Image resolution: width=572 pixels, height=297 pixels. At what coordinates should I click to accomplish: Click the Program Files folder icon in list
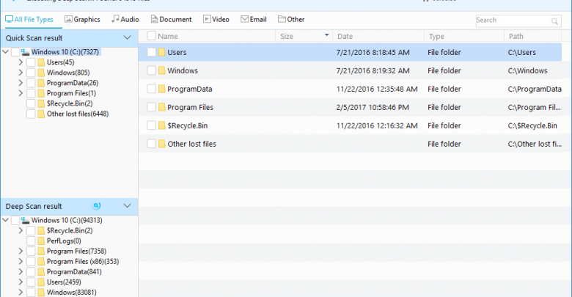[161, 107]
